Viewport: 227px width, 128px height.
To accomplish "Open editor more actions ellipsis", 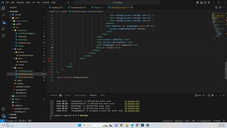I will coord(224,7).
